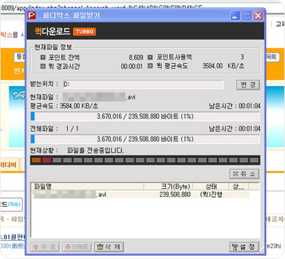This screenshot has width=285, height=259.
Task: Click the 삭제 delete button
Action: pos(109,247)
